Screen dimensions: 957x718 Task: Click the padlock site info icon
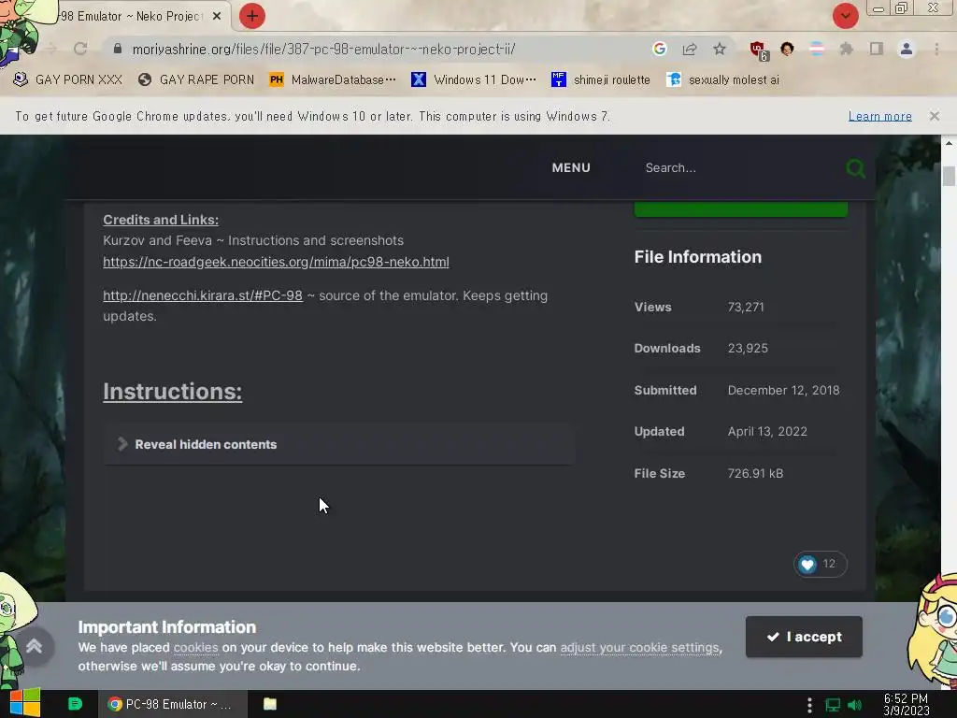pos(118,49)
